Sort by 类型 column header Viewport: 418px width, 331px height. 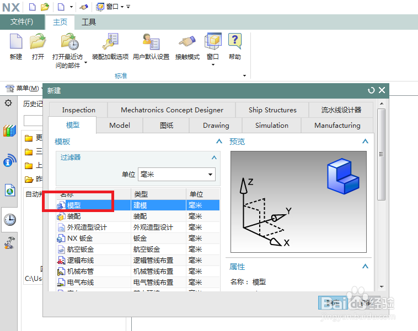[x=158, y=194]
